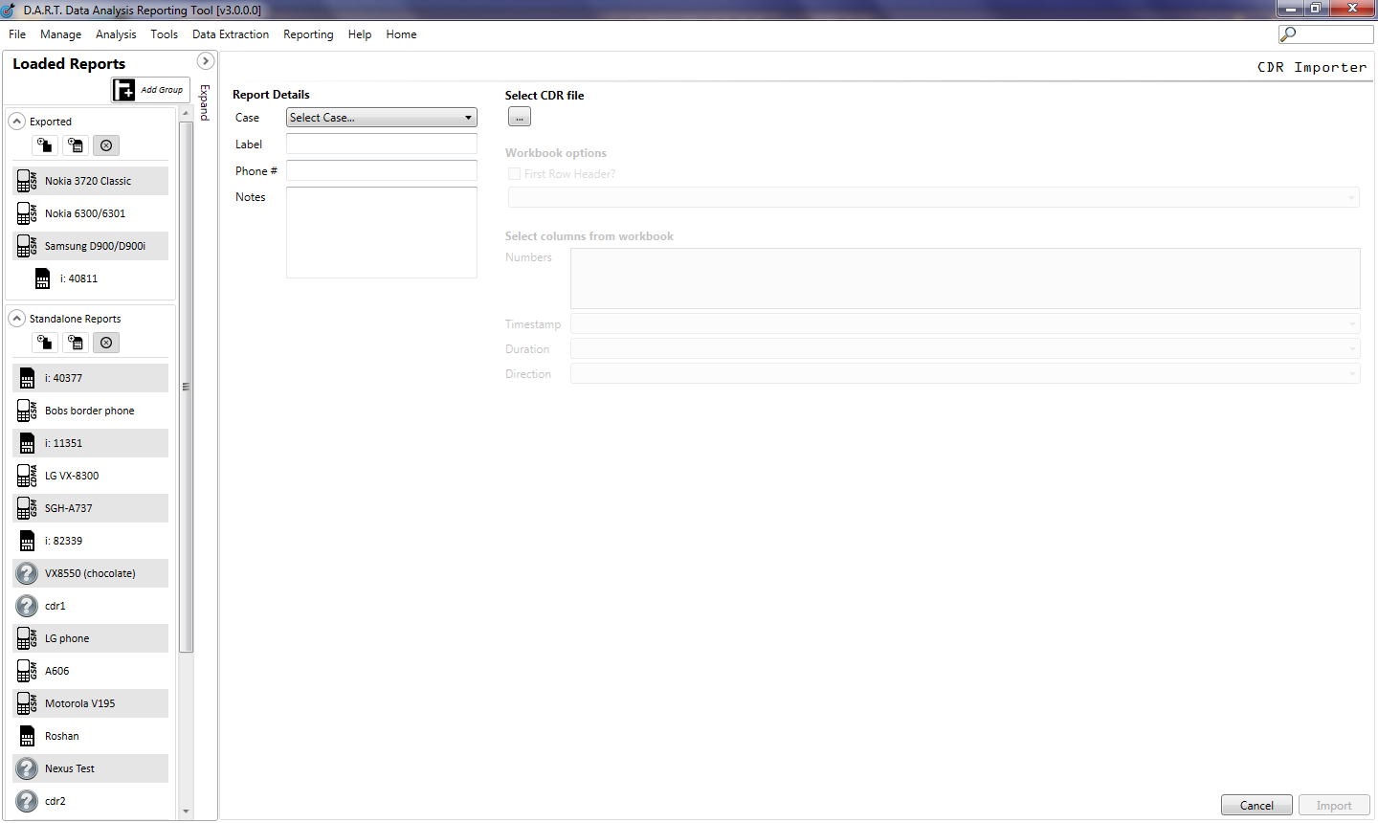Browse for a CDR file with the ... button
This screenshot has height=823, width=1378.
click(520, 117)
